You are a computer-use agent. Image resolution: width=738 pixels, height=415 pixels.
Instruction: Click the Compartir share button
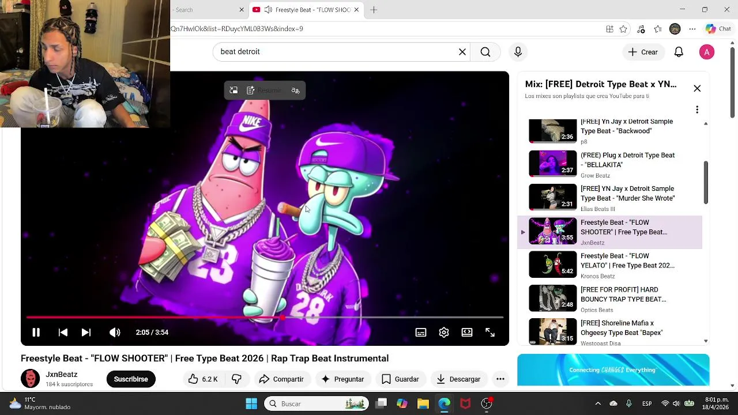[x=281, y=379]
